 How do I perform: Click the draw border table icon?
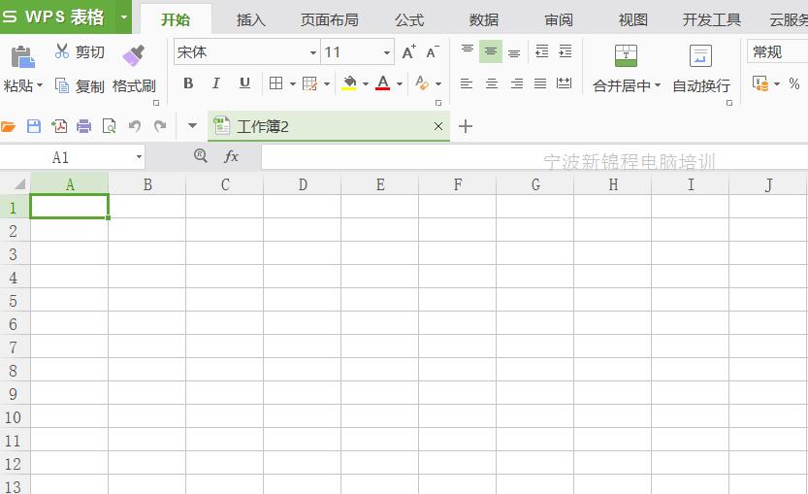tap(310, 83)
